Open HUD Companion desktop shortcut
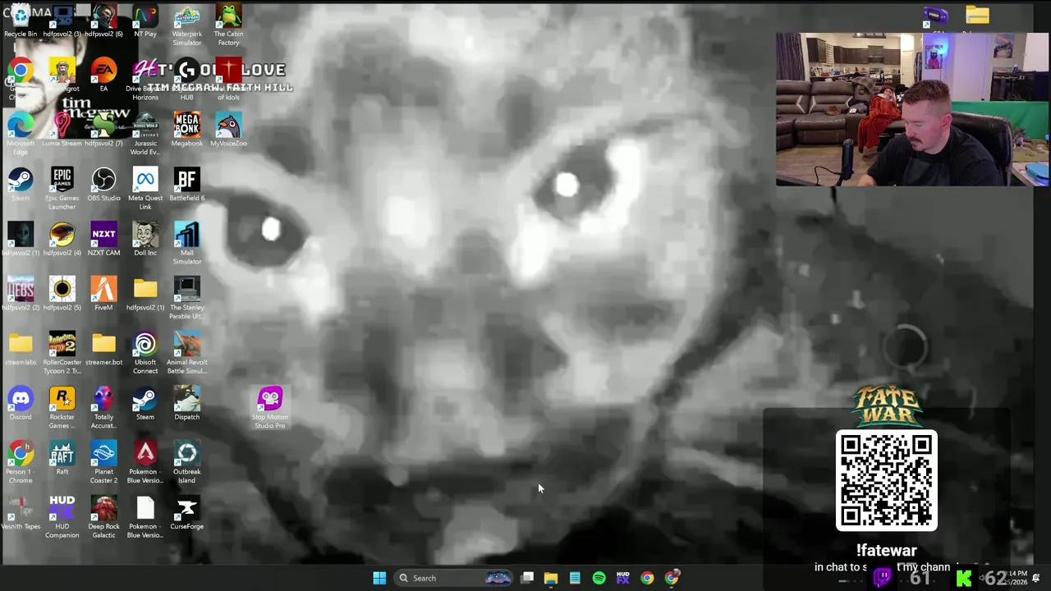The image size is (1051, 591). click(62, 518)
